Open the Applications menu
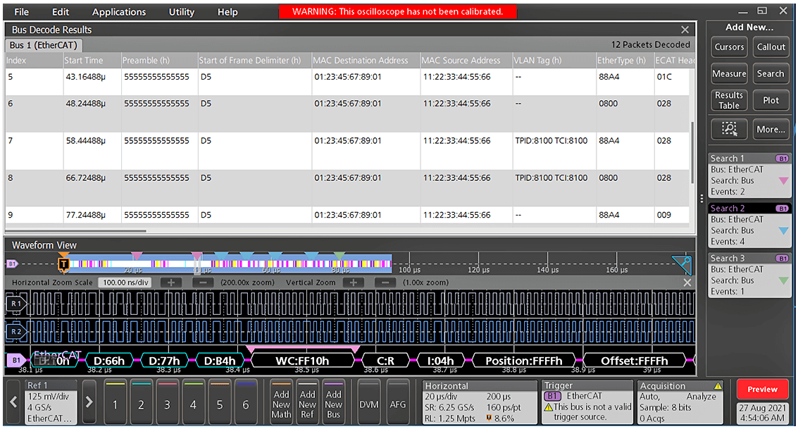798x429 pixels. coord(118,12)
